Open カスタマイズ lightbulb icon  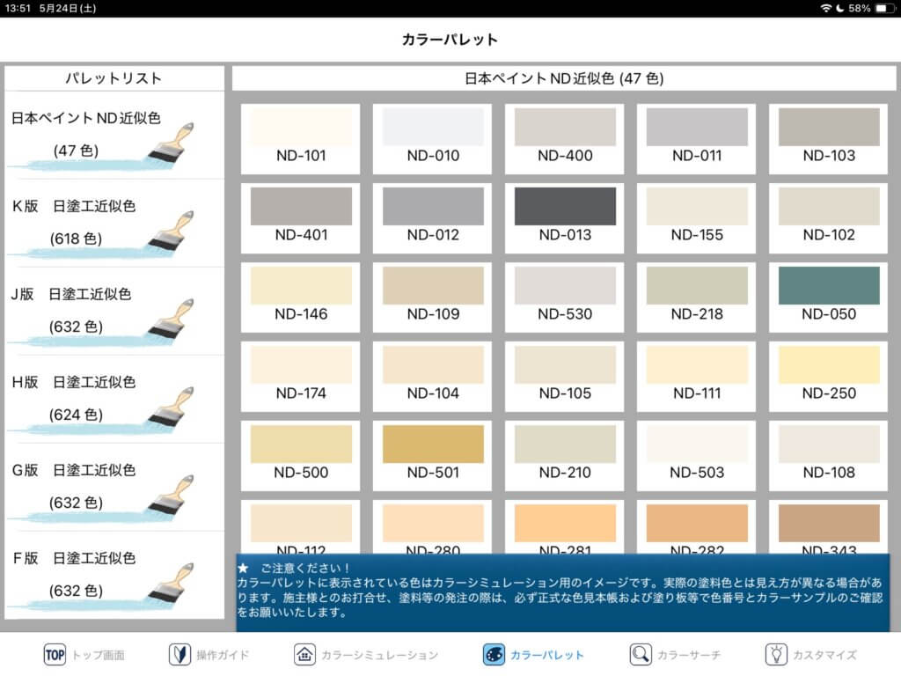[776, 654]
